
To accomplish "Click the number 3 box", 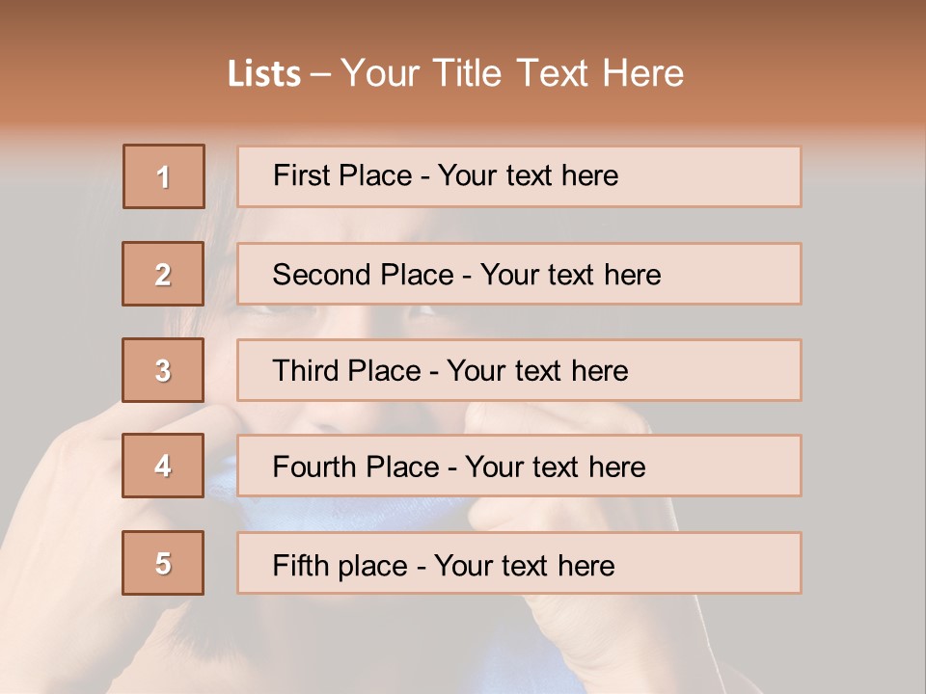I will coord(163,370).
